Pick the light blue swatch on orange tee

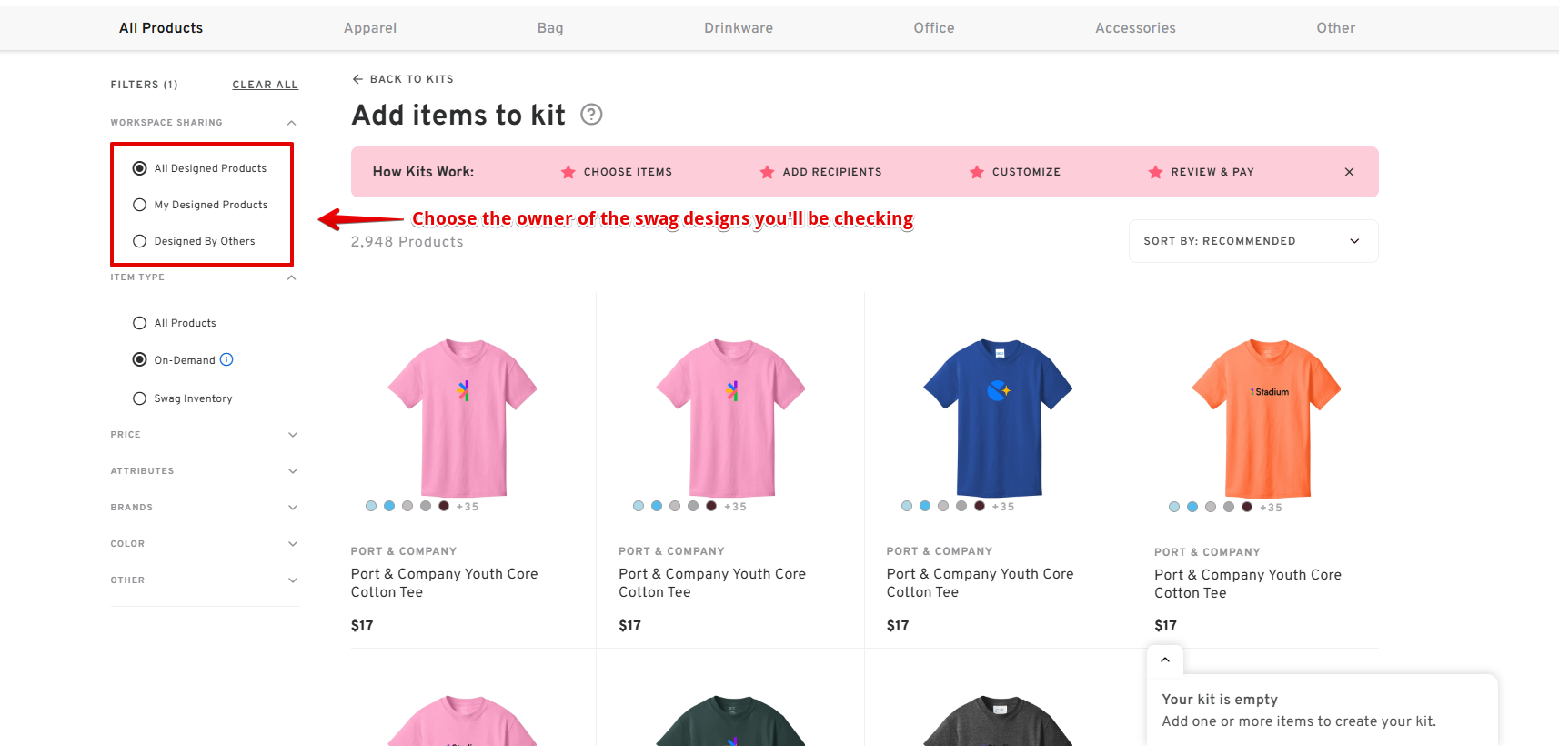1174,507
